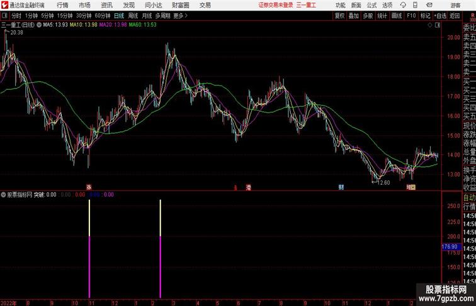Click the 叠加 overlay toolbar button
The image size is (476, 306).
coord(354,16)
